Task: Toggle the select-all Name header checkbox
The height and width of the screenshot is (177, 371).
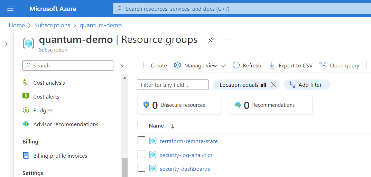Action: [141, 125]
